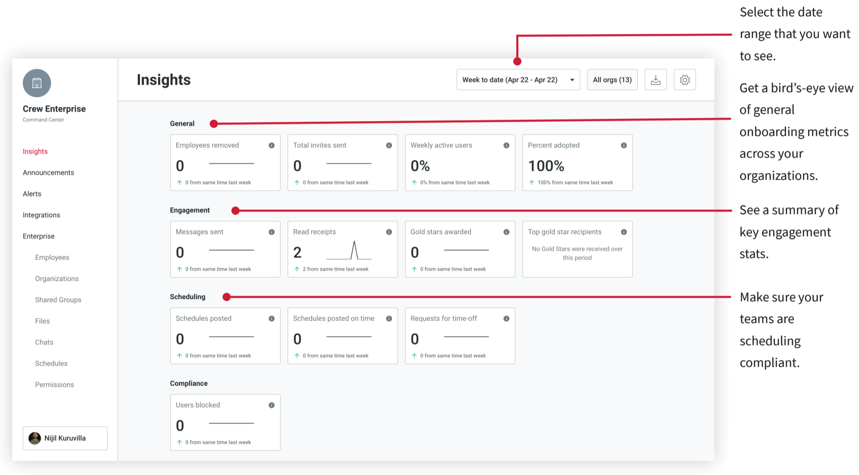Viewport: 859px width, 475px height.
Task: Show info for Schedules posted on time
Action: (x=389, y=319)
